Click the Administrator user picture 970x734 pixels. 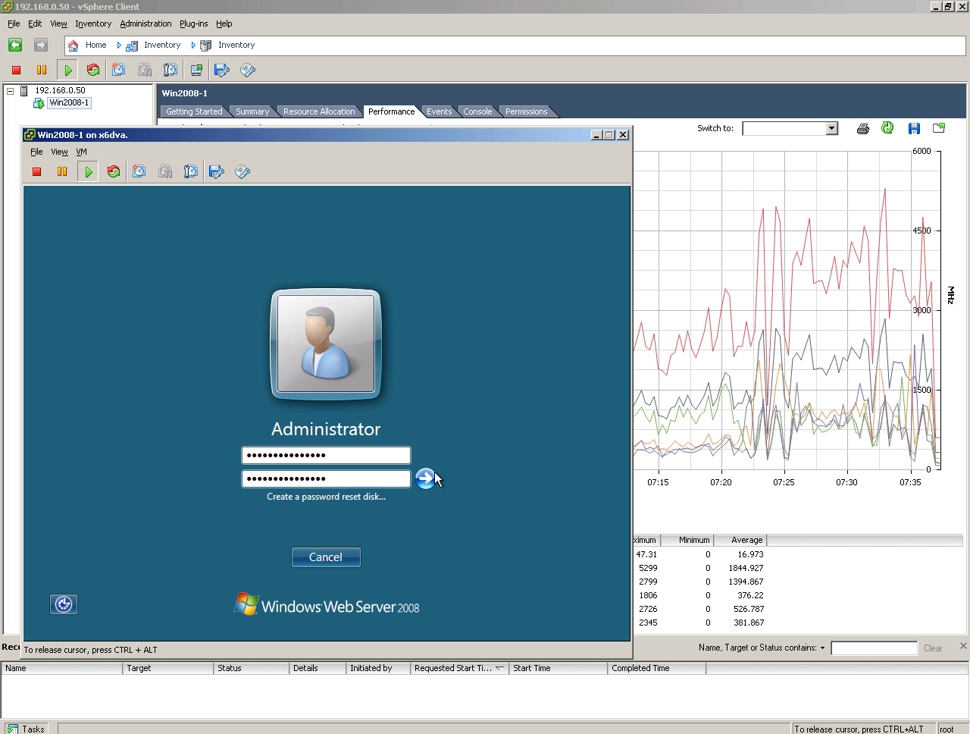326,344
